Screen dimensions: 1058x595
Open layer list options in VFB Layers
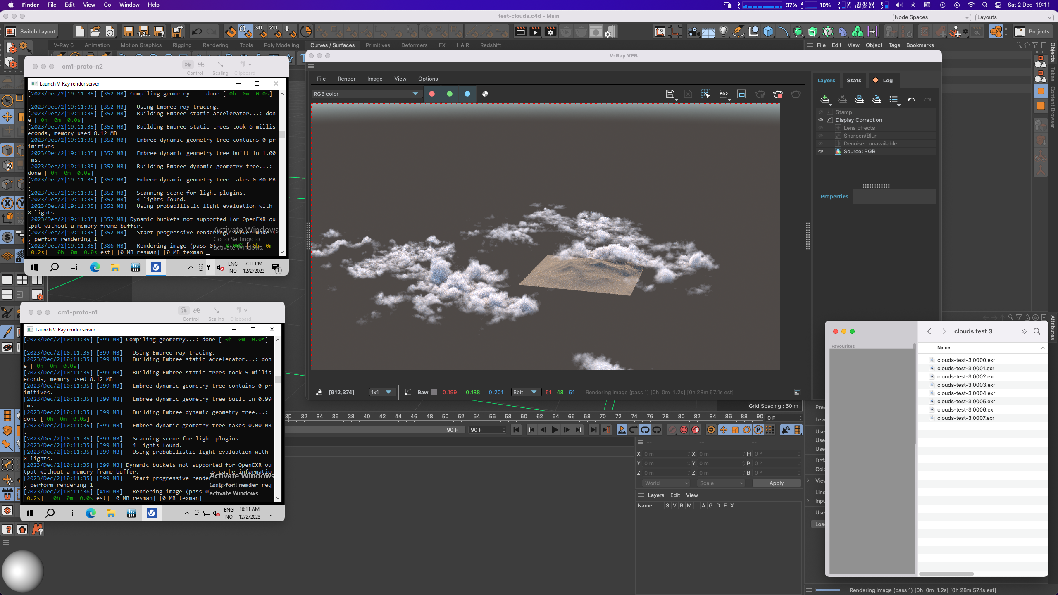pyautogui.click(x=894, y=100)
